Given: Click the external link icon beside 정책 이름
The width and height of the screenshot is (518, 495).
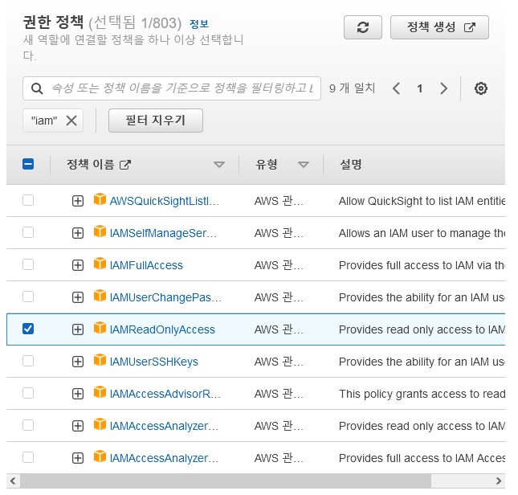Looking at the screenshot, I should (x=124, y=164).
